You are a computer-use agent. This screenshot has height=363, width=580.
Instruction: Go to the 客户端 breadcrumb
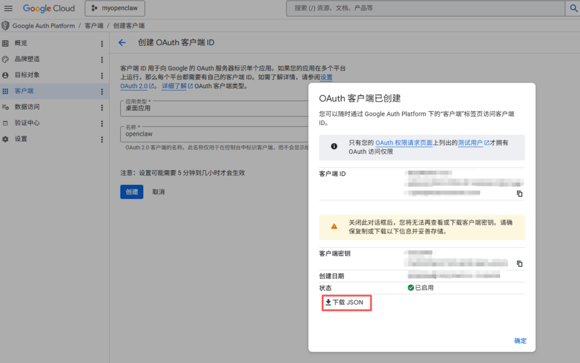(x=94, y=26)
